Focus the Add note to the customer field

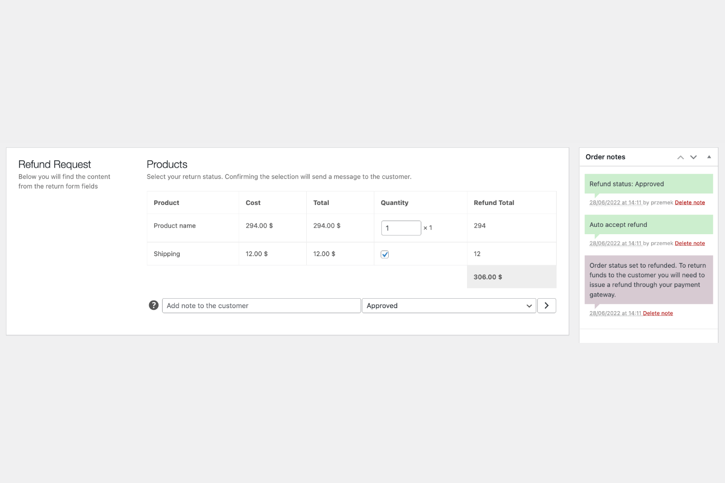tap(261, 306)
